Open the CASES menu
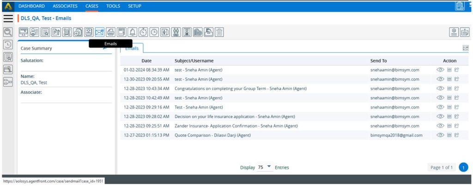The height and width of the screenshot is (186, 473). tap(92, 6)
